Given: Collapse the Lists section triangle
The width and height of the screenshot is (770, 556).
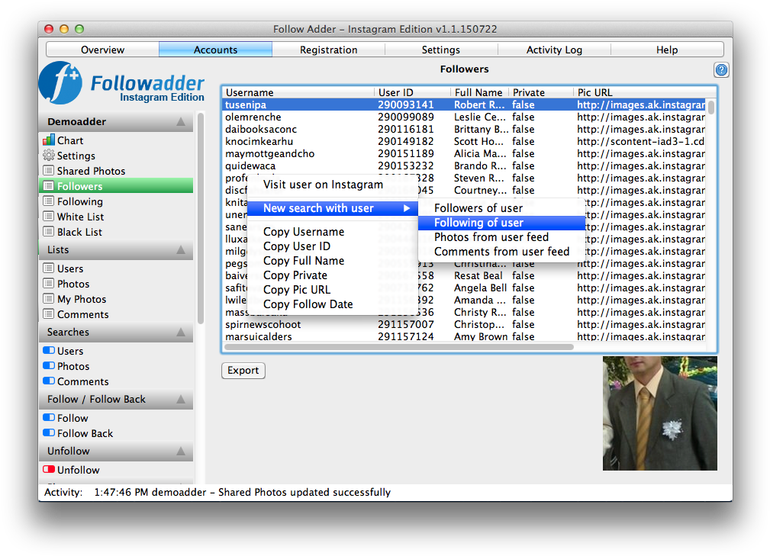Looking at the screenshot, I should click(x=180, y=250).
